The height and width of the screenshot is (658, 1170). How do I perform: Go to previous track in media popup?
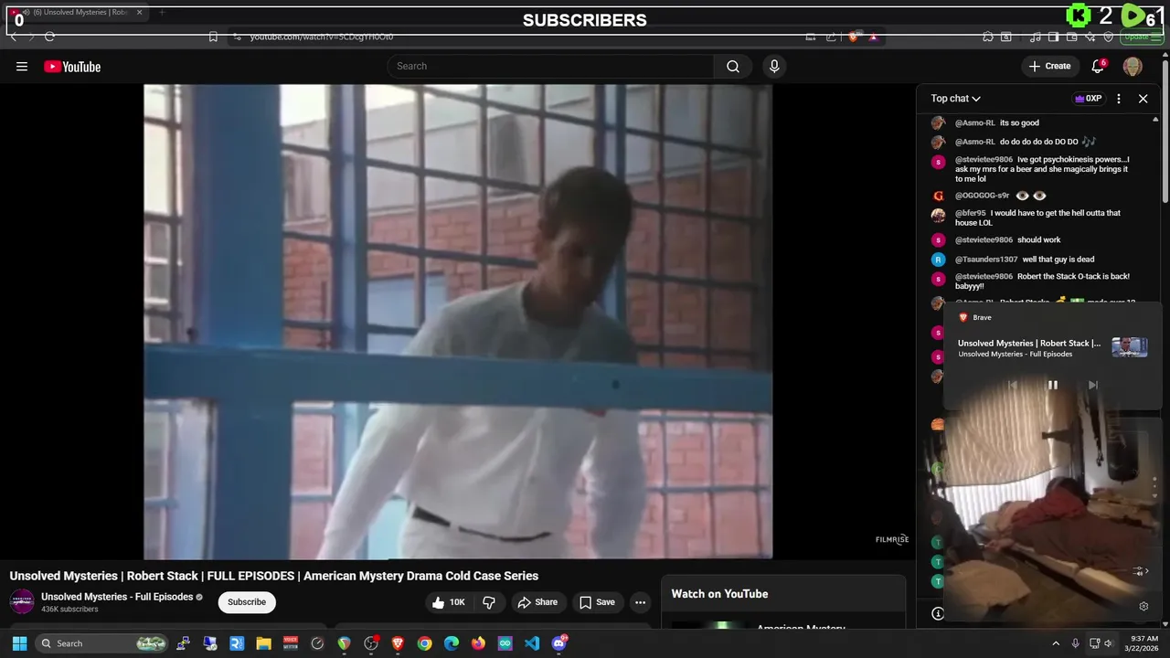coord(1013,385)
